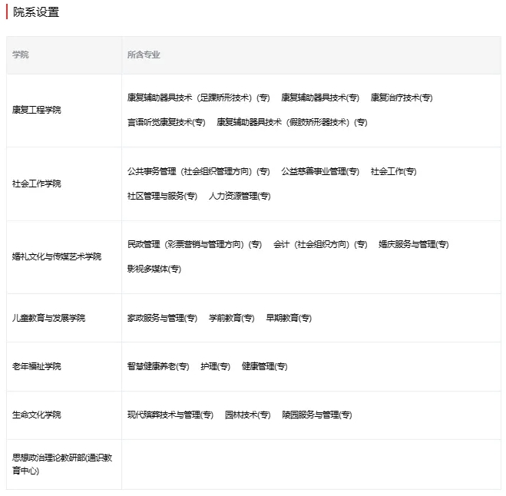Viewport: 506px width, 496px height.
Task: Open 现代殡葬技术与管理(专) major
Action: 170,415
